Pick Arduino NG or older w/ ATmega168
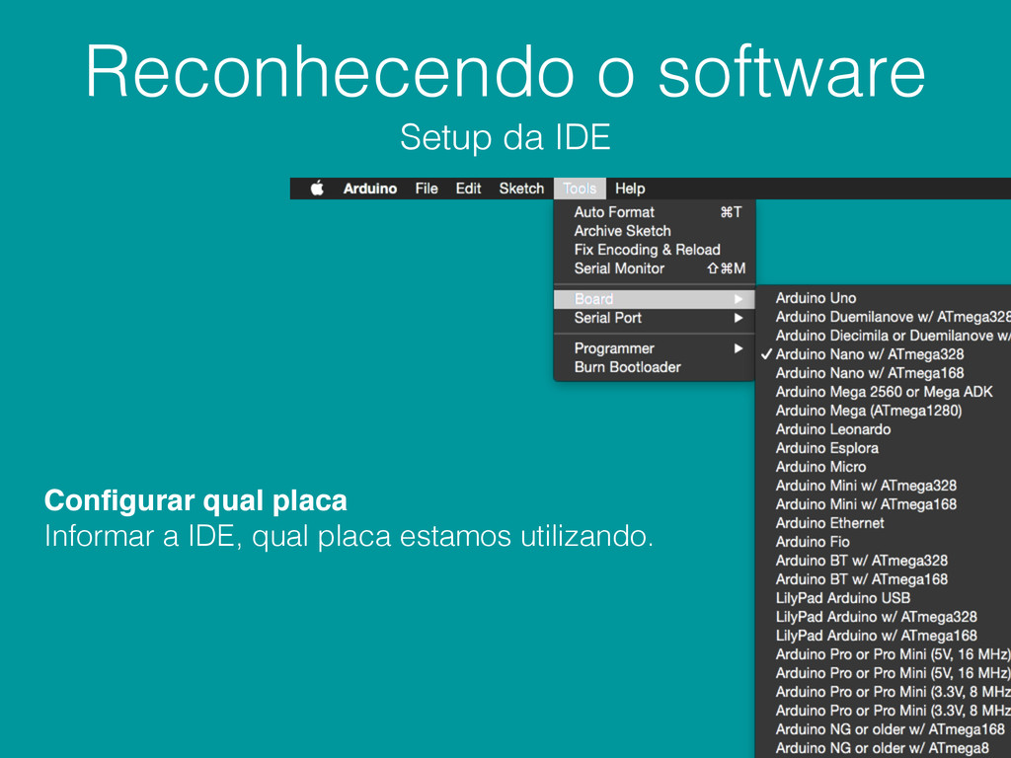Viewport: 1011px width, 758px height. point(884,729)
